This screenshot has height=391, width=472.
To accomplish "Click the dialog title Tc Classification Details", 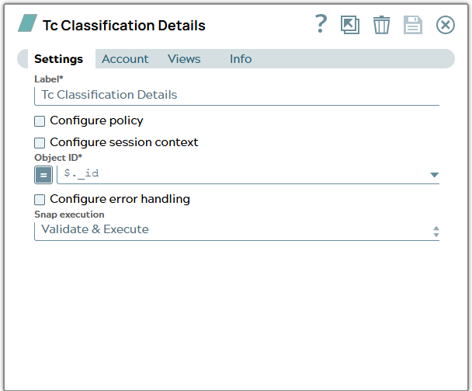I will (124, 26).
